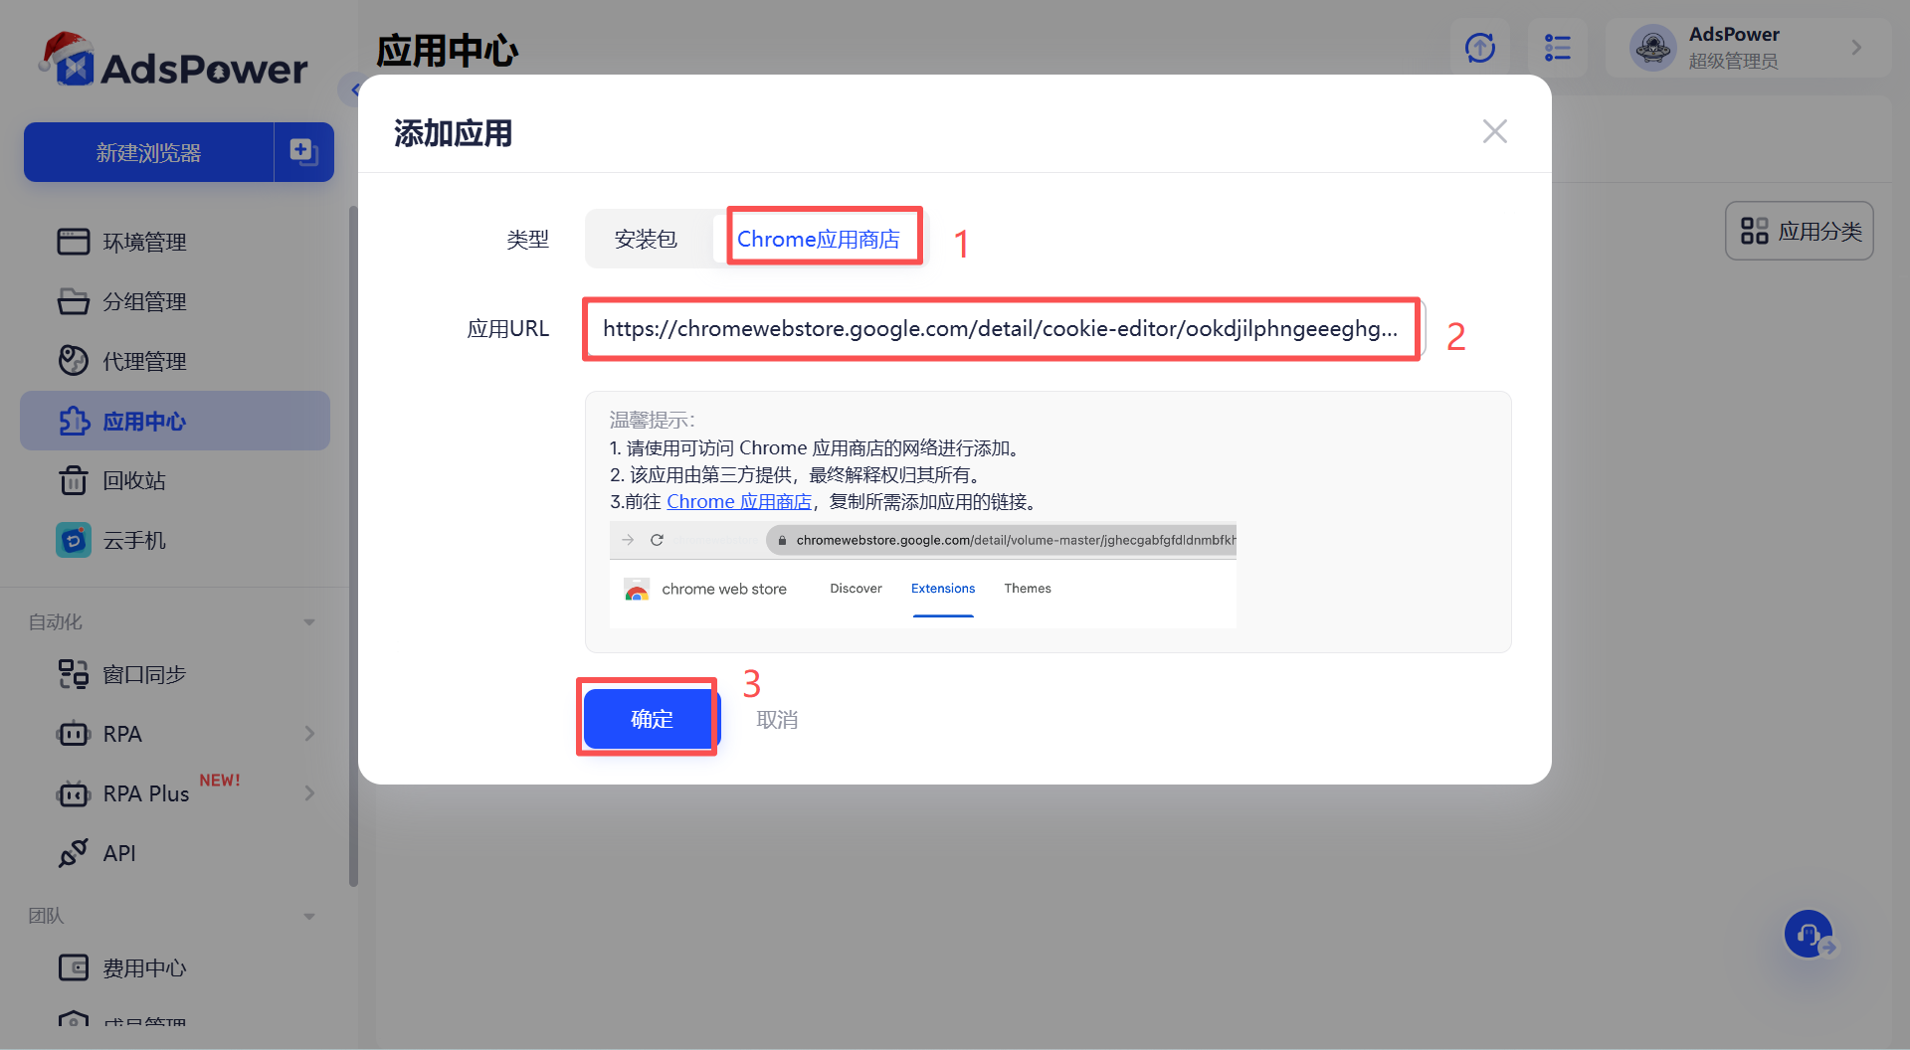Open 环境管理 from the sidebar
Viewport: 1910px width, 1050px height.
tap(144, 241)
